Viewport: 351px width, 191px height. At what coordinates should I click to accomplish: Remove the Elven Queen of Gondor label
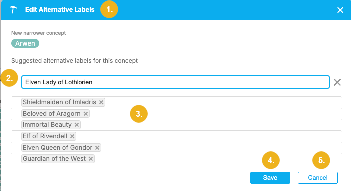pos(97,148)
